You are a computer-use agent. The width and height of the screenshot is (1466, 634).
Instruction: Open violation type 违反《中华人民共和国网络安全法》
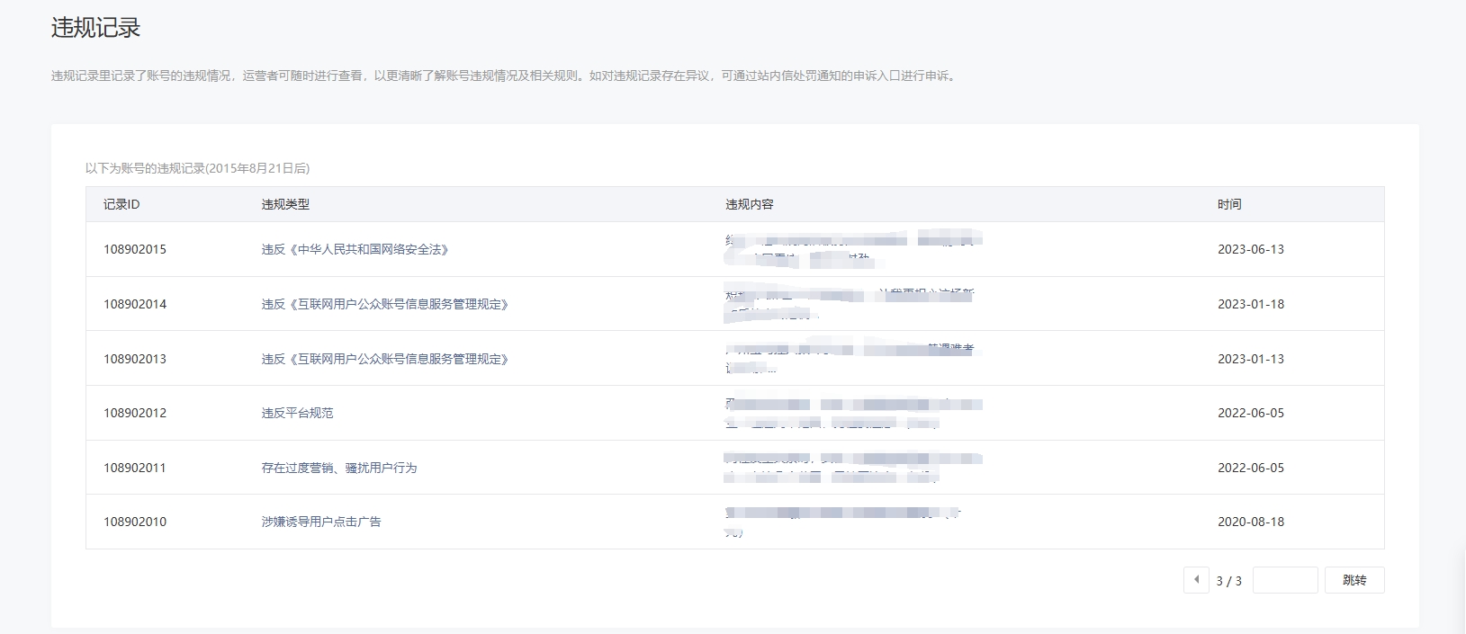pos(355,249)
